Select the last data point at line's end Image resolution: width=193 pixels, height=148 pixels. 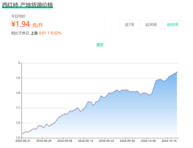pos(177,72)
